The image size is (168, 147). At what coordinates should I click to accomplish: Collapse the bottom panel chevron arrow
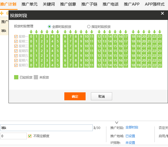click(x=116, y=123)
